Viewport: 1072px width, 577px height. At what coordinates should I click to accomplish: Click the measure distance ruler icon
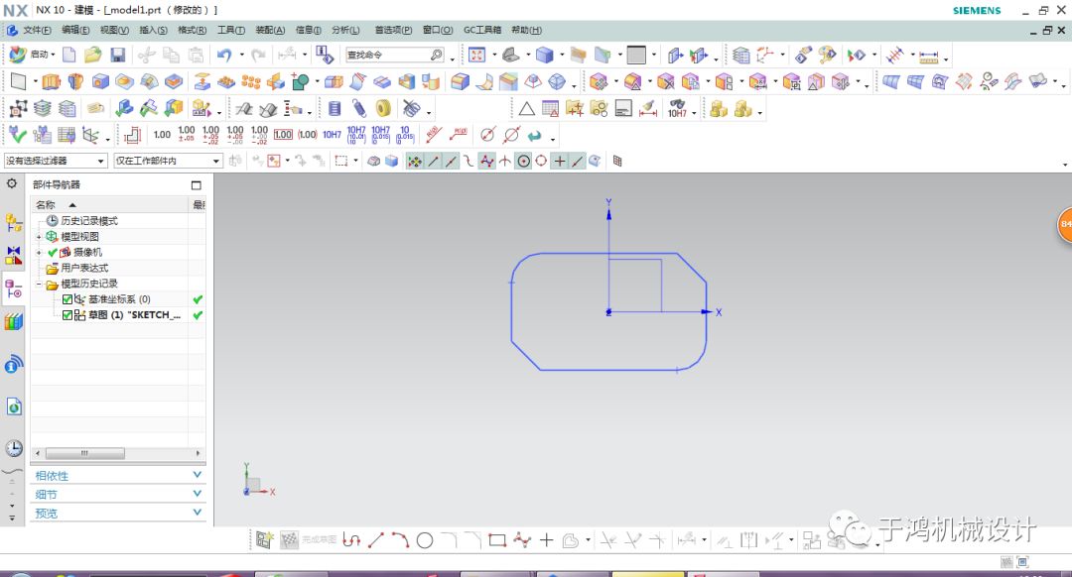point(928,55)
